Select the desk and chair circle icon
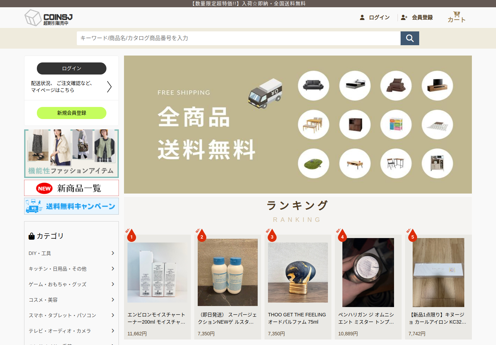 (x=396, y=164)
